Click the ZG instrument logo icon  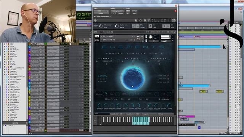(96, 40)
